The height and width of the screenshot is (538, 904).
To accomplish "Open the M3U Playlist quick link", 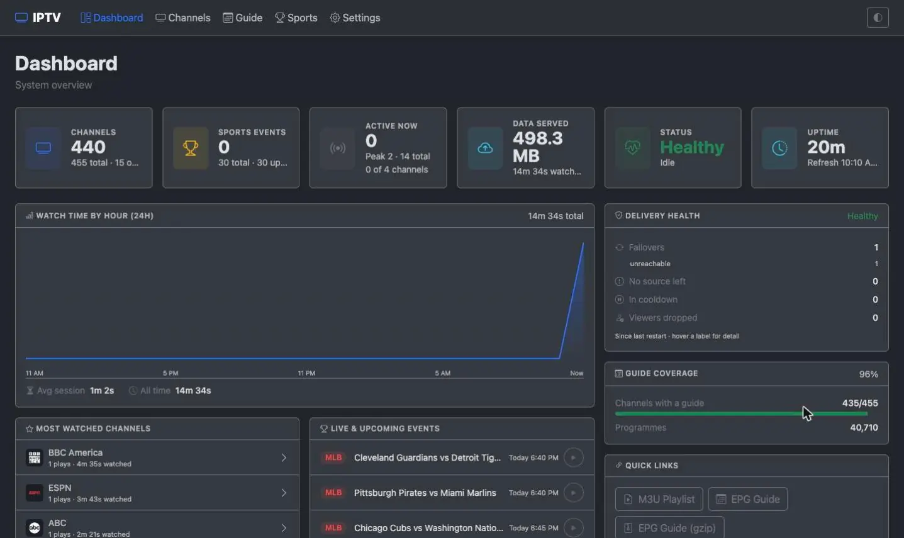I will point(659,499).
